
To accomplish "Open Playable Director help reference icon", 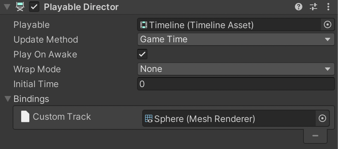I will pyautogui.click(x=299, y=7).
